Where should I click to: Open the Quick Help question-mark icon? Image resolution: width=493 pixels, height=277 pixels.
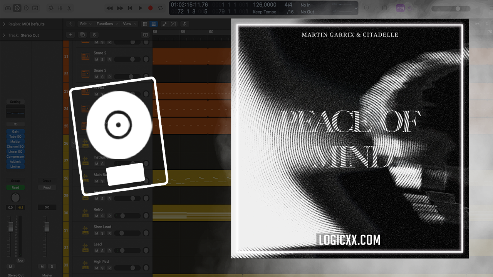[x=26, y=8]
